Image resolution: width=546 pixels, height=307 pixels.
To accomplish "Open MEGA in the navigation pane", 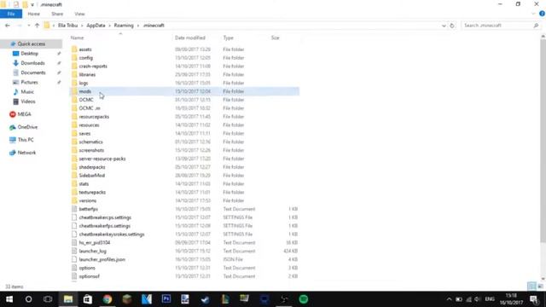I will tap(25, 114).
